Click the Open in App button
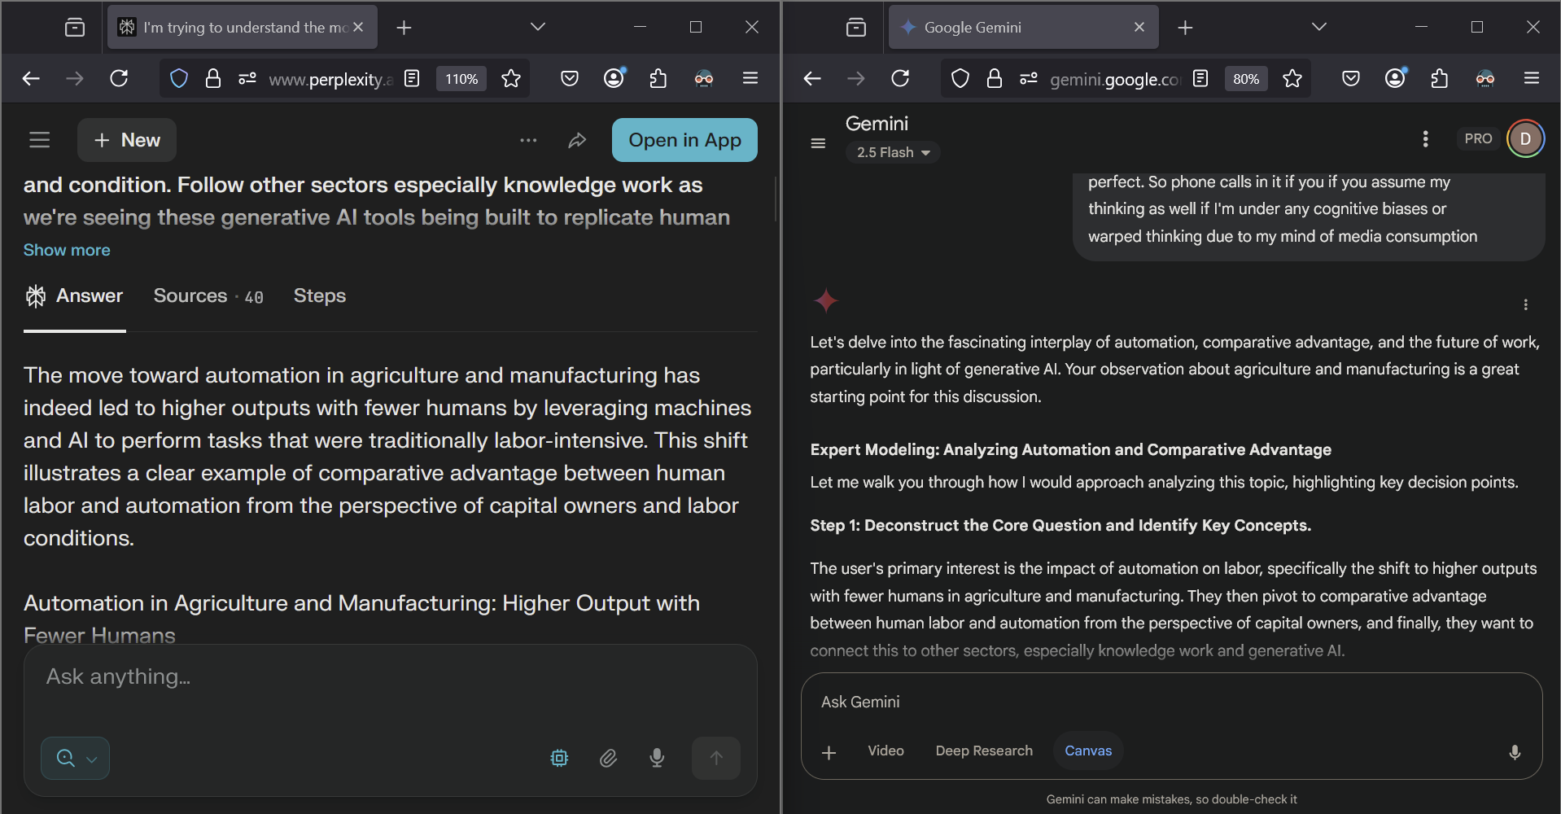 click(x=684, y=140)
